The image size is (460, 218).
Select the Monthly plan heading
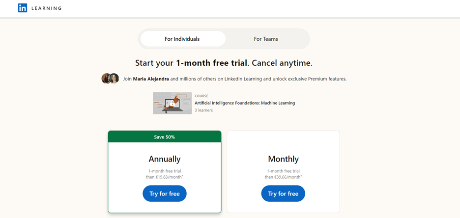click(283, 159)
